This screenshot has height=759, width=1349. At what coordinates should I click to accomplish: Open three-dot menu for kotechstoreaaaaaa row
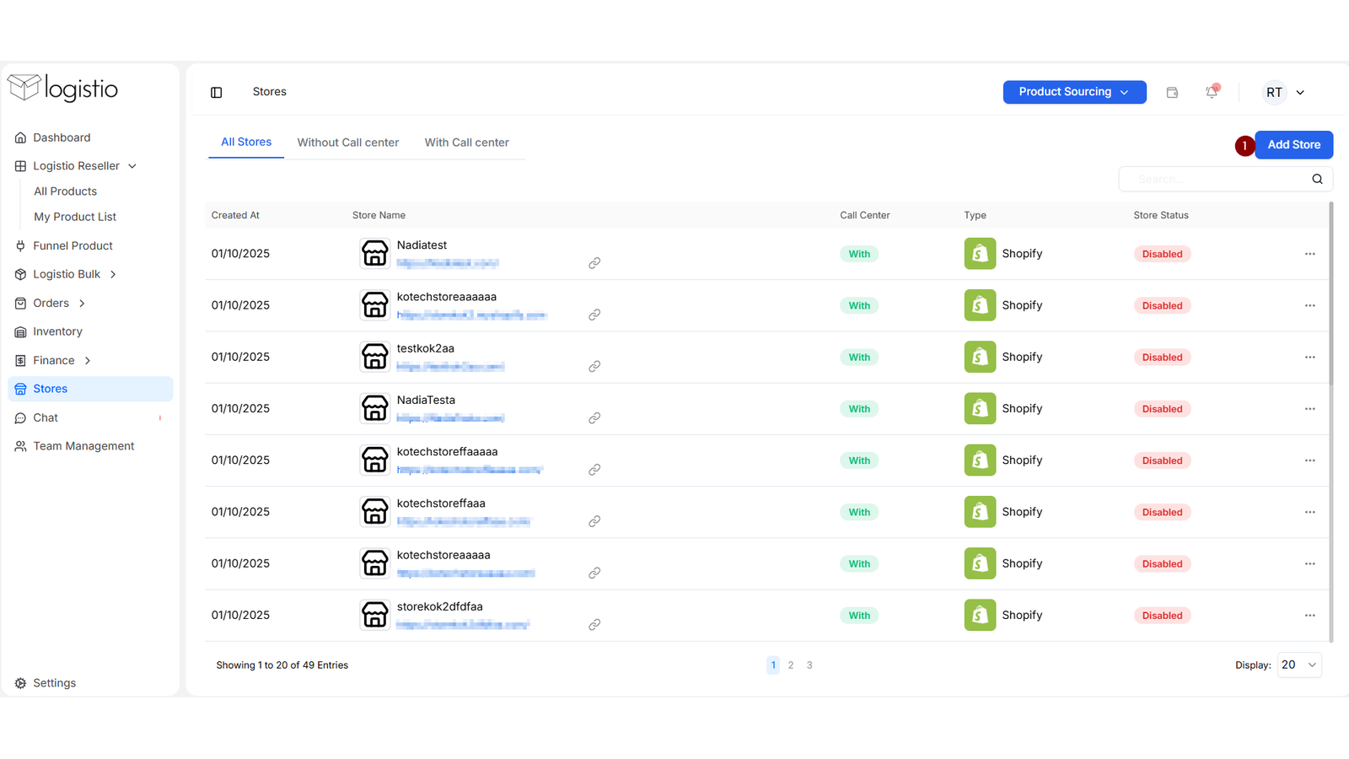[1309, 305]
